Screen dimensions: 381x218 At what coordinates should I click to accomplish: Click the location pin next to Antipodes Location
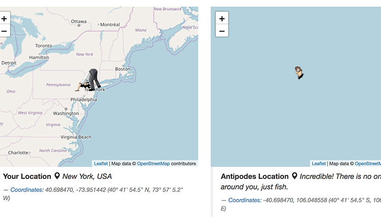294,176
